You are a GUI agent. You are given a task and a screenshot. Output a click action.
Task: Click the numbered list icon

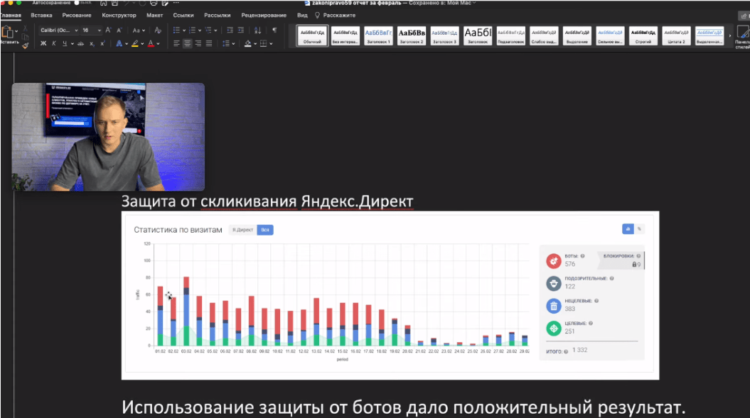(192, 30)
